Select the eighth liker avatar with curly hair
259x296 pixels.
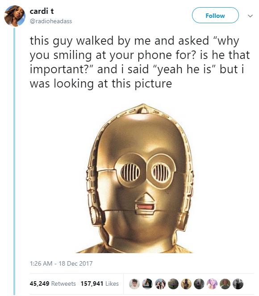(225, 284)
